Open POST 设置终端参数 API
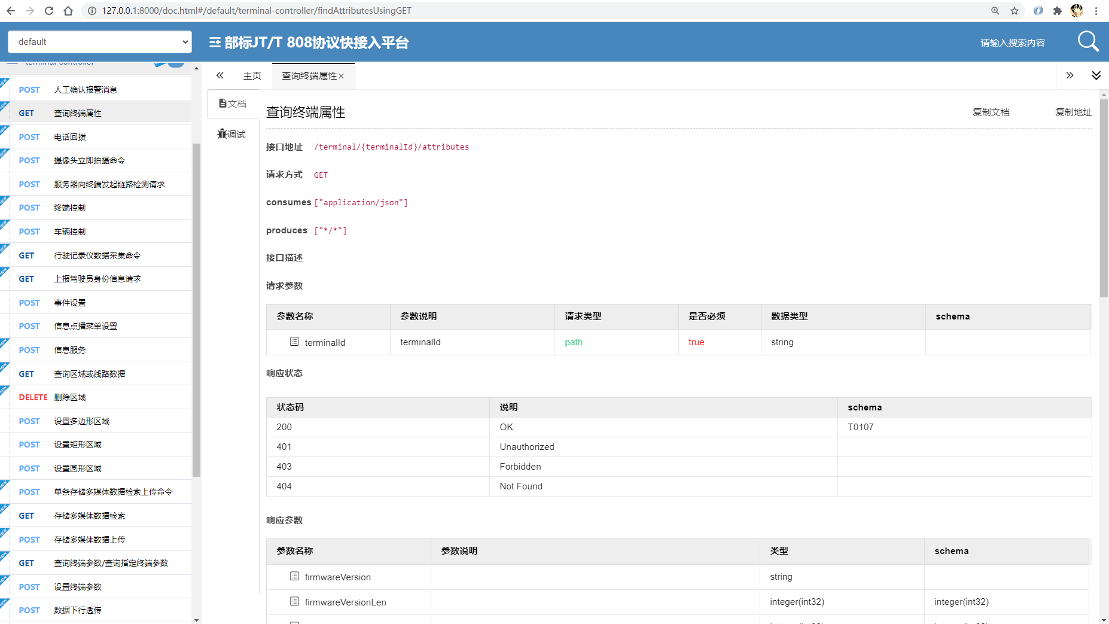 click(96, 587)
